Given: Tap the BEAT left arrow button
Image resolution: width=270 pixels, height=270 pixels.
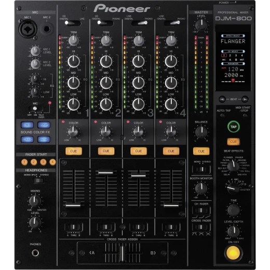Looking at the screenshot, I should (222, 99).
